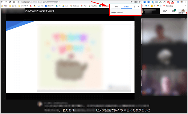Open the Tick bookmark
The image size is (188, 114).
coord(40,6)
